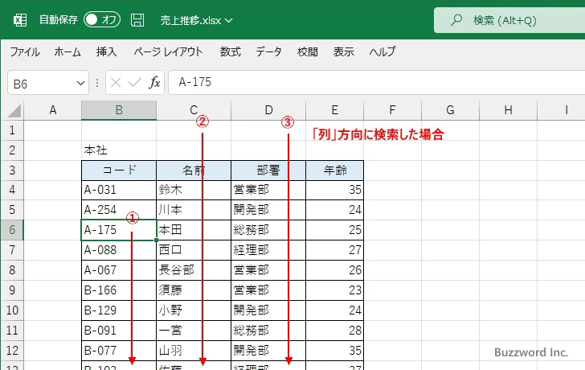Image resolution: width=585 pixels, height=370 pixels.
Task: Click cell with code A-254
Action: point(119,210)
